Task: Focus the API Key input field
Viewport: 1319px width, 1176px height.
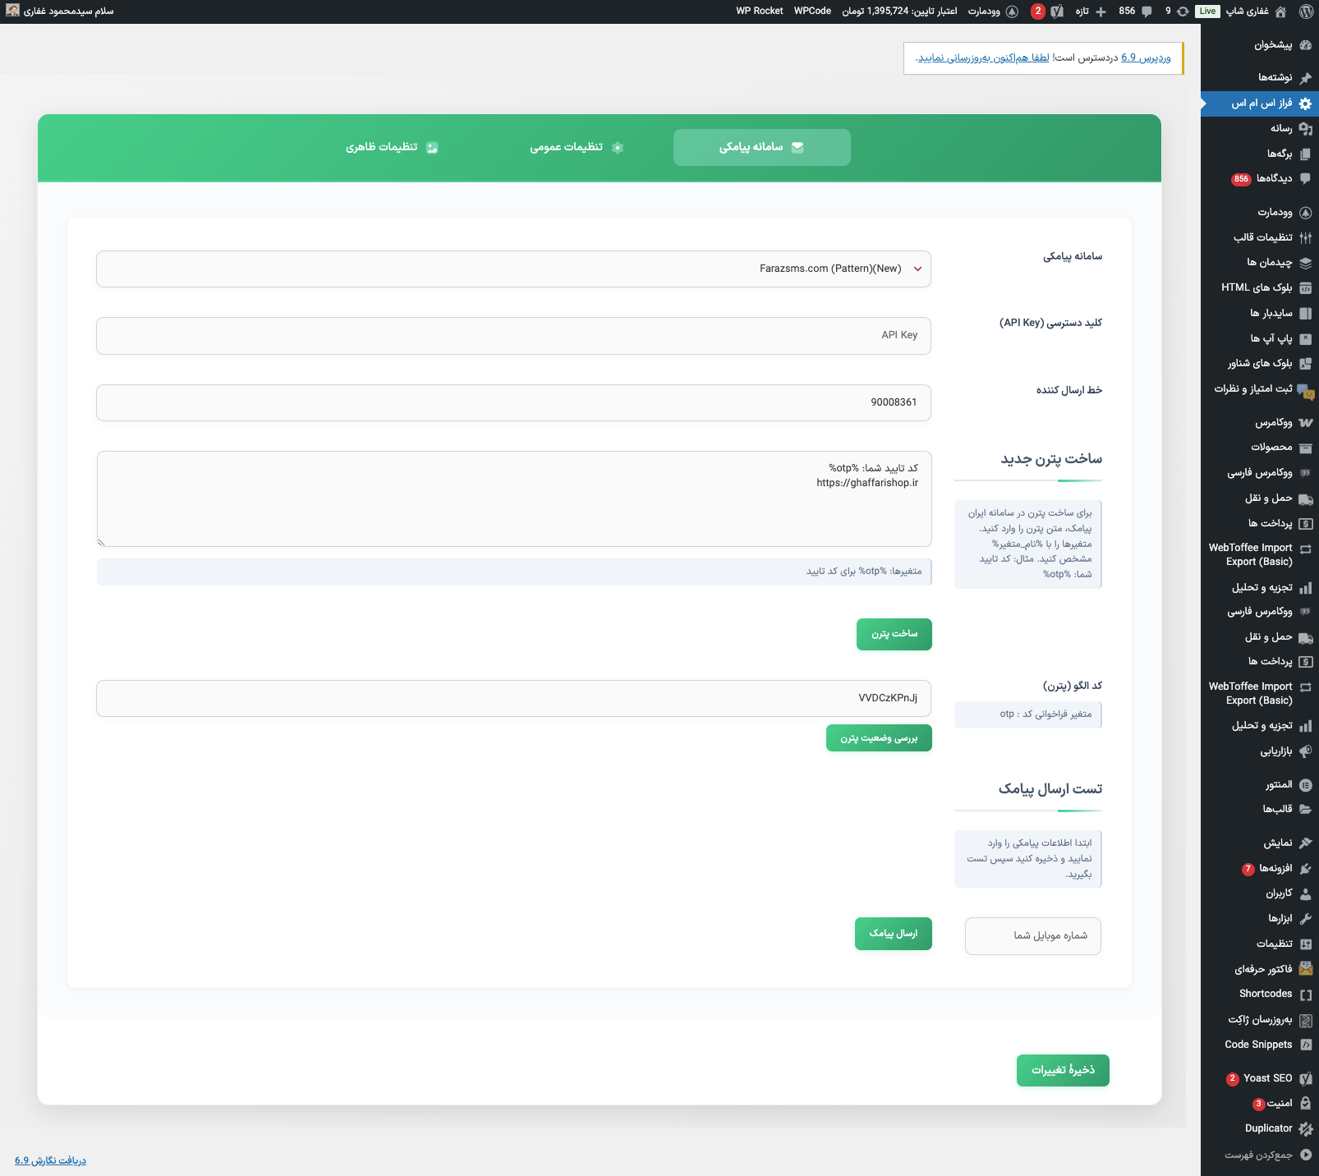Action: click(x=513, y=336)
